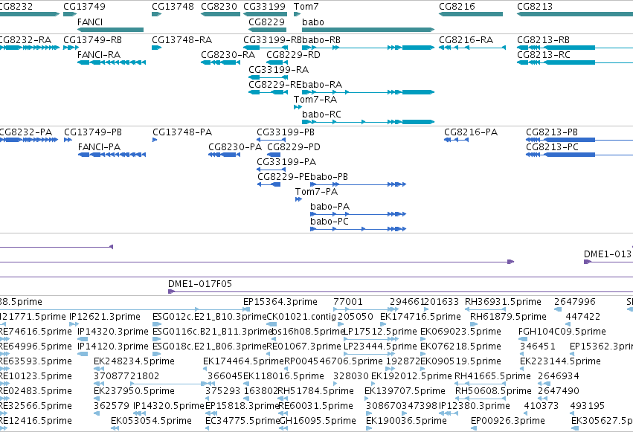Select the DME1-017F05 feature label
The width and height of the screenshot is (633, 432).
tap(200, 284)
